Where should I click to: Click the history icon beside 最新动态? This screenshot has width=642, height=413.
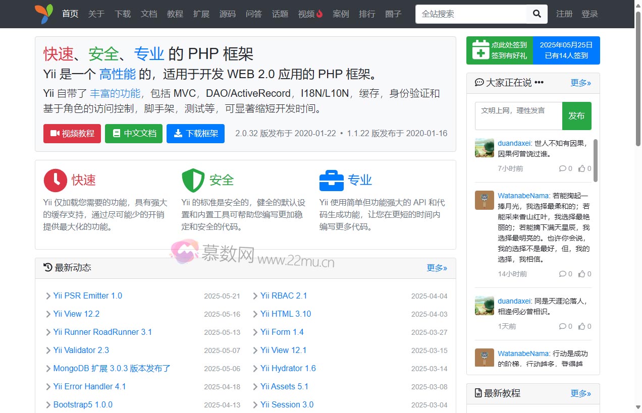47,268
